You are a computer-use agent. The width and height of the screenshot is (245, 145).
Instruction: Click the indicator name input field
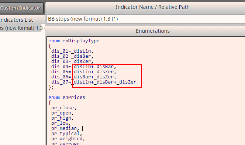146,19
